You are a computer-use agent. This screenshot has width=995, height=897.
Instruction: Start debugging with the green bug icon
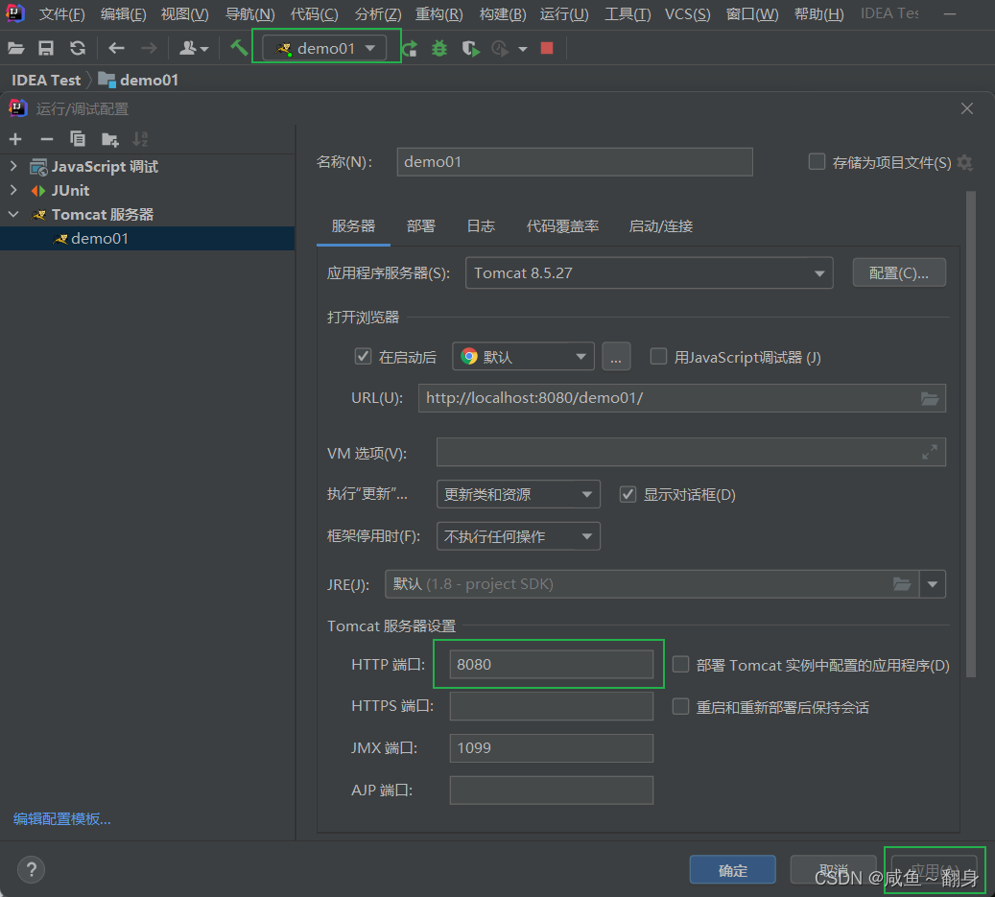[x=439, y=48]
